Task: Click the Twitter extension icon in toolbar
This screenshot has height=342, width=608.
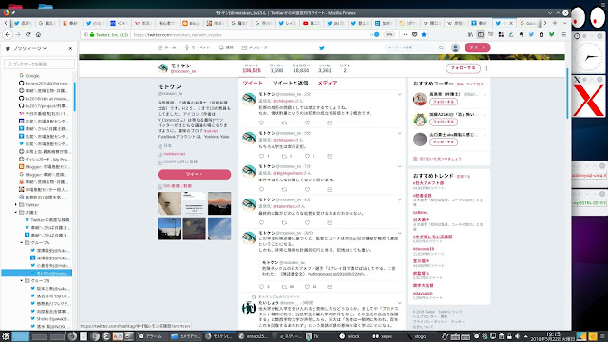Action: point(531,34)
